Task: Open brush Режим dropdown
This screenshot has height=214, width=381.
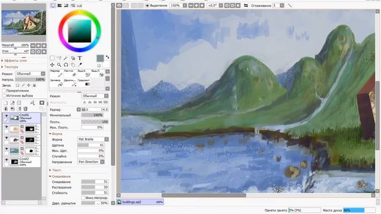Action: 95,96
